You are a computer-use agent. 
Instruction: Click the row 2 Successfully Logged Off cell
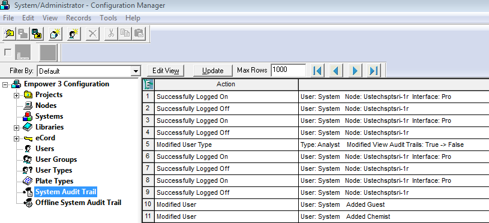coord(226,109)
